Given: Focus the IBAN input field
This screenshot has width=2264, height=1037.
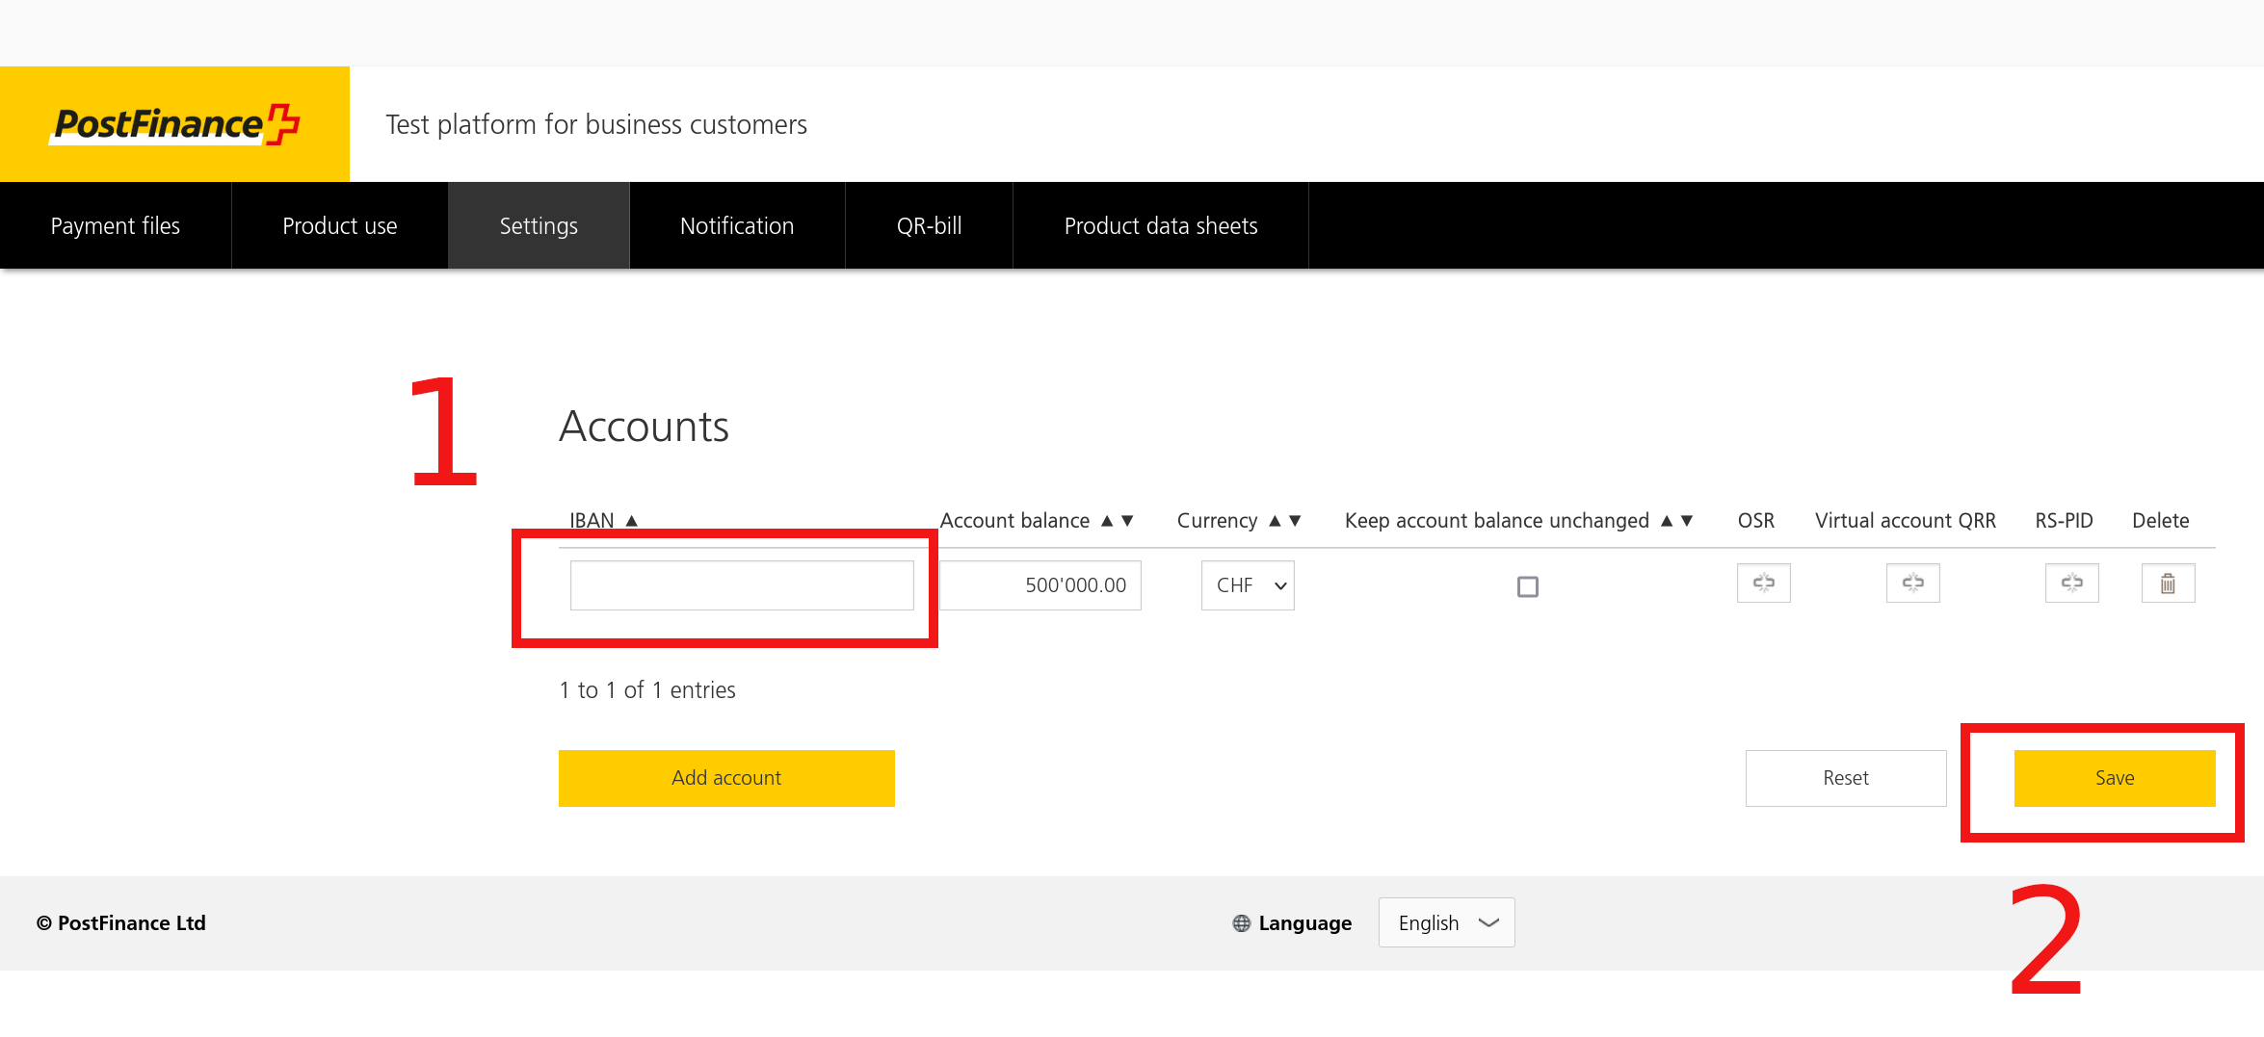Looking at the screenshot, I should 742,585.
